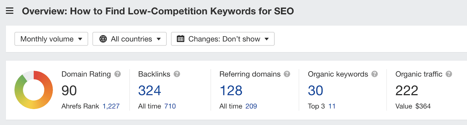Viewport: 467px width, 125px height.
Task: Open all-time backlinks count 710
Action: pos(170,106)
